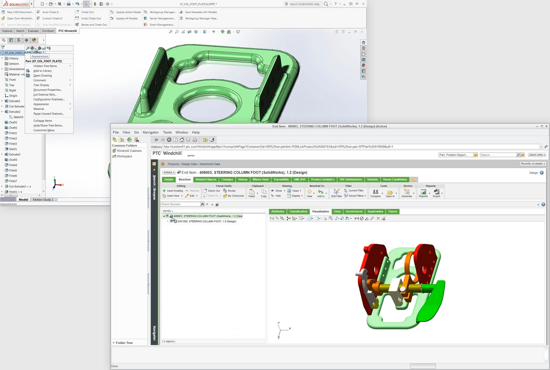Toggle the checkbox for SW1000 Steering Column Foot

click(x=171, y=221)
